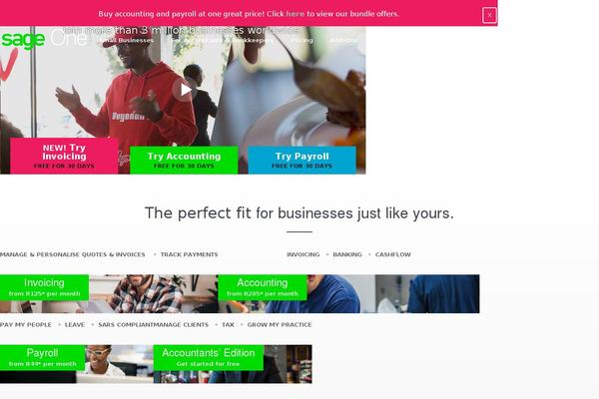Open the Accountants' Edition tile
Image resolution: width=599 pixels, height=399 pixels.
(x=209, y=358)
